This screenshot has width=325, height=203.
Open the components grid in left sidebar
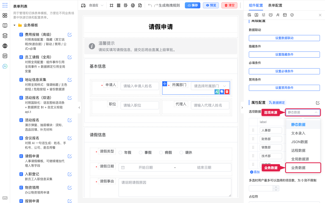(5, 15)
